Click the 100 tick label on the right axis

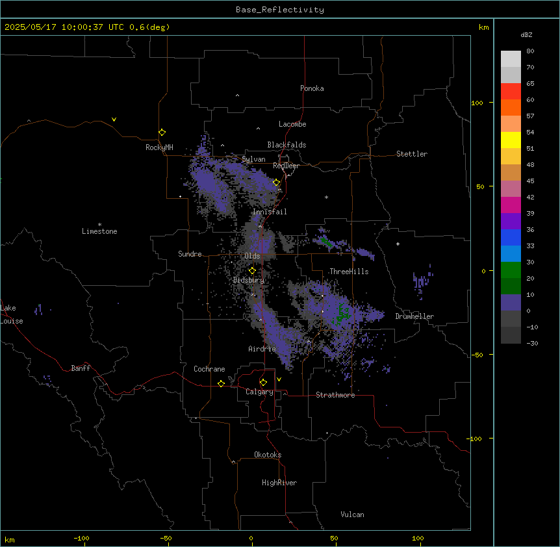coord(477,103)
